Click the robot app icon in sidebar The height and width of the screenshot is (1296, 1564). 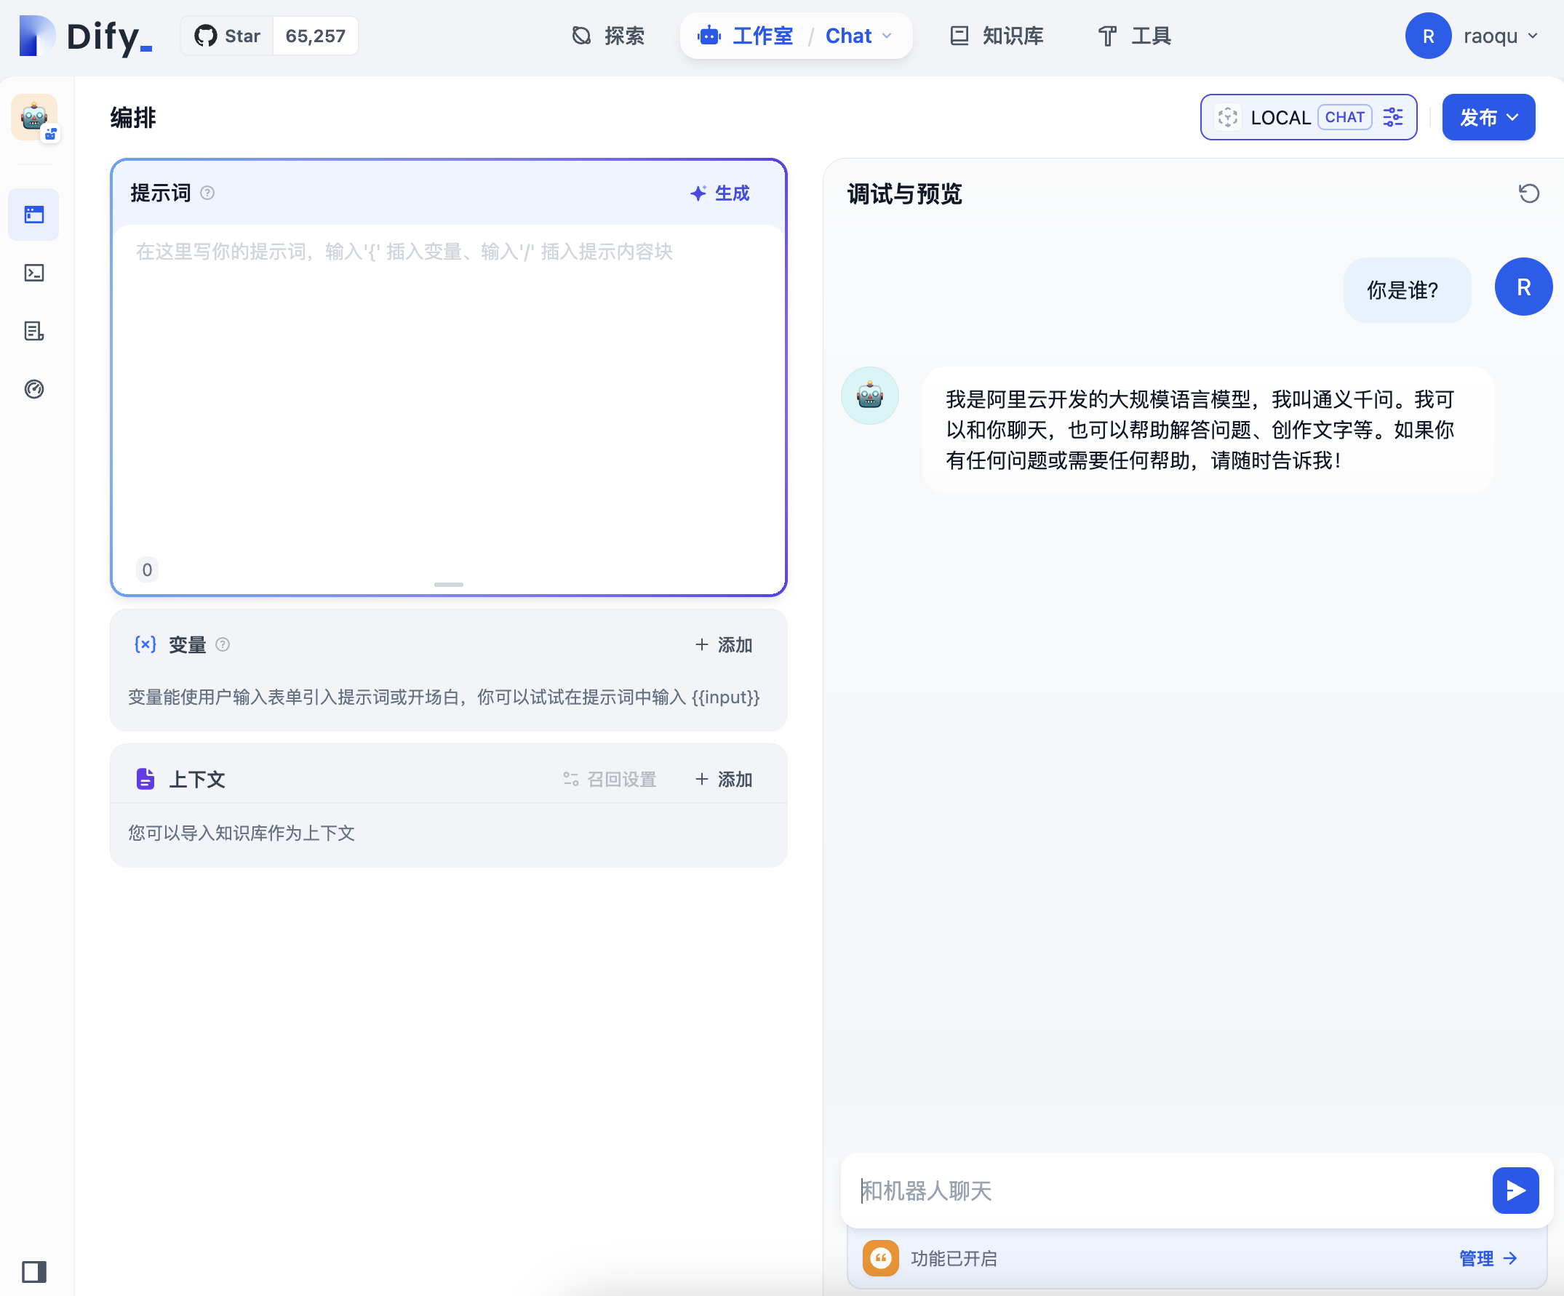(34, 117)
